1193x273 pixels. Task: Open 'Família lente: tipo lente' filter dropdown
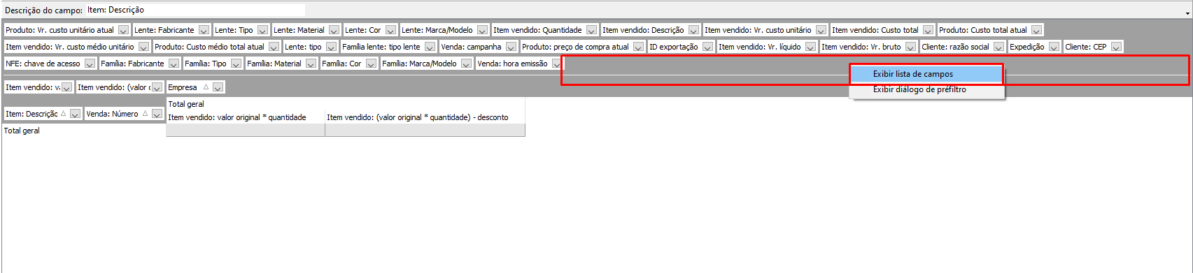(430, 47)
